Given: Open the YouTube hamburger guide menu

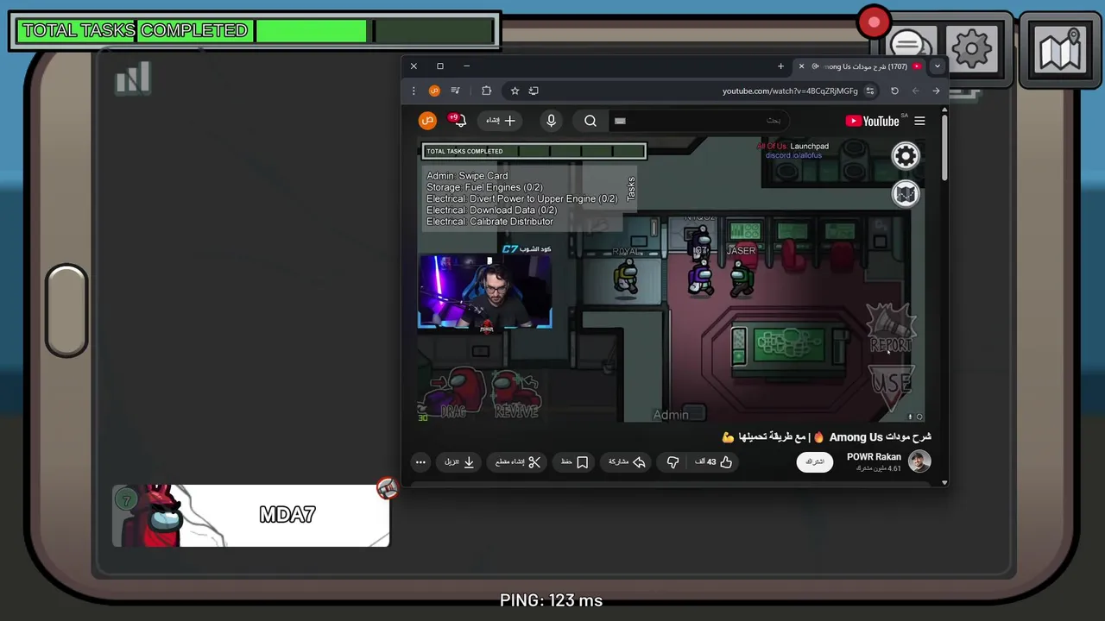Looking at the screenshot, I should click(x=919, y=121).
